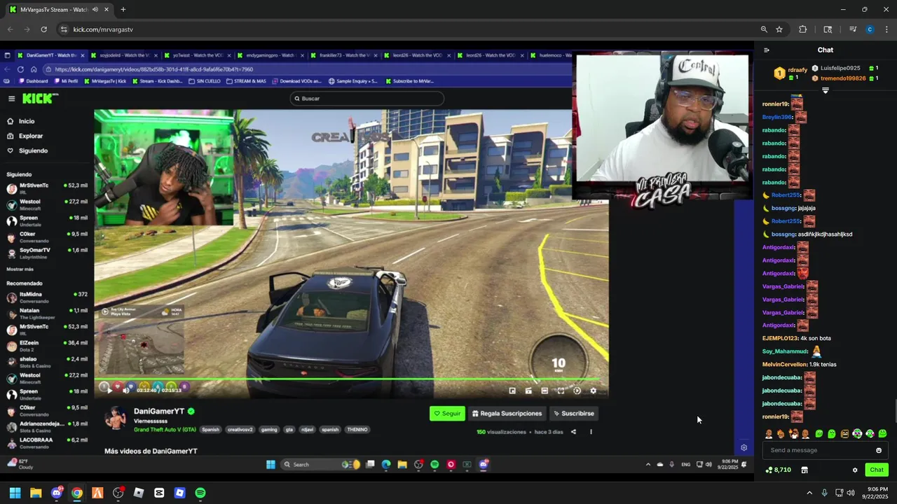The height and width of the screenshot is (504, 897).
Task: Click the browser zoom magnifier icon
Action: coord(764,29)
